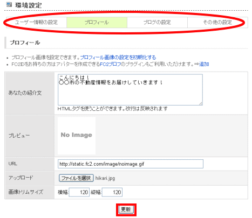The width and height of the screenshot is (252, 218).
Task: Click the No Image preview thumbnail
Action: (77, 136)
